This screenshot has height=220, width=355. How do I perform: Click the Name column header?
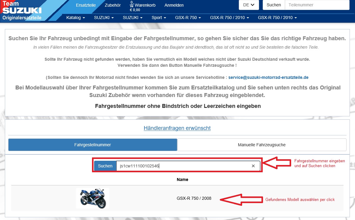[x=182, y=180]
